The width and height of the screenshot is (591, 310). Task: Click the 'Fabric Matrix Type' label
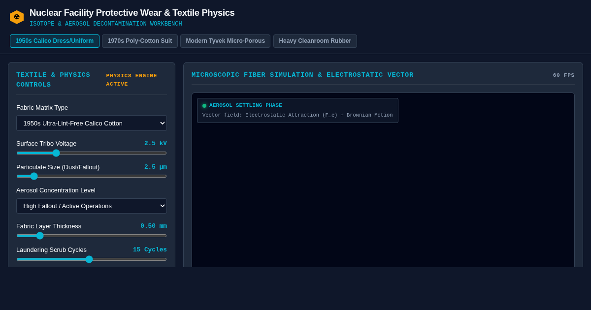42,108
